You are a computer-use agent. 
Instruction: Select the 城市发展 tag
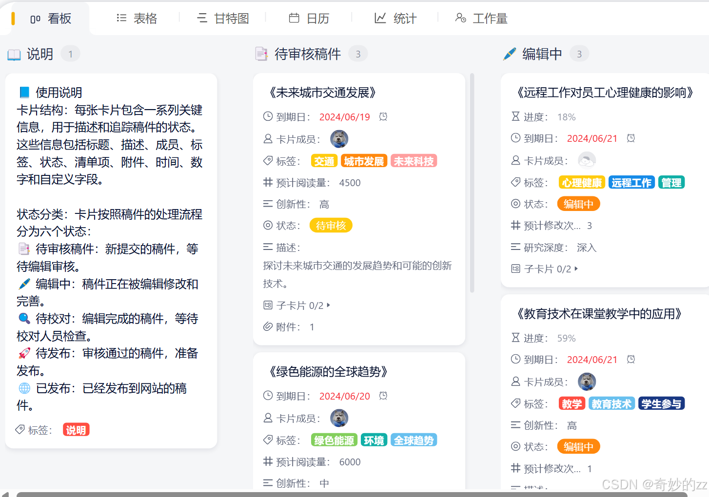(x=364, y=161)
